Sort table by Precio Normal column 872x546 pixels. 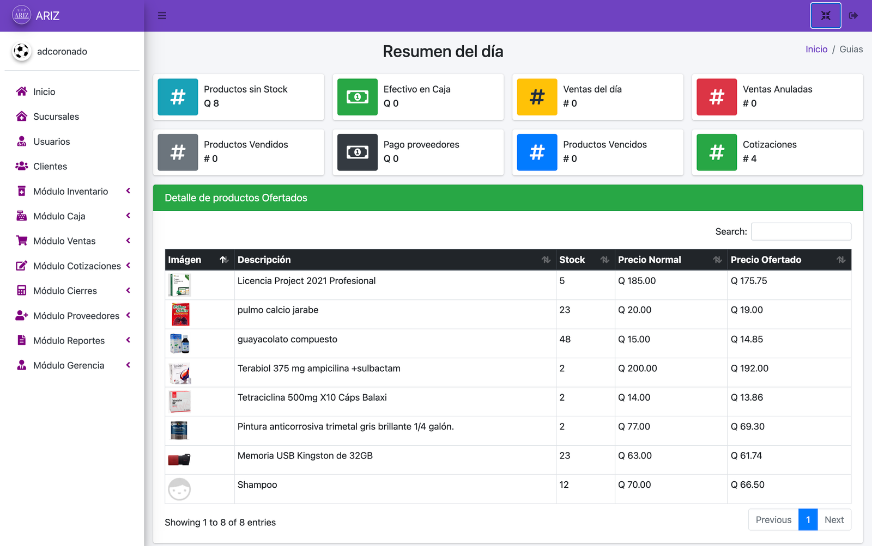click(671, 260)
